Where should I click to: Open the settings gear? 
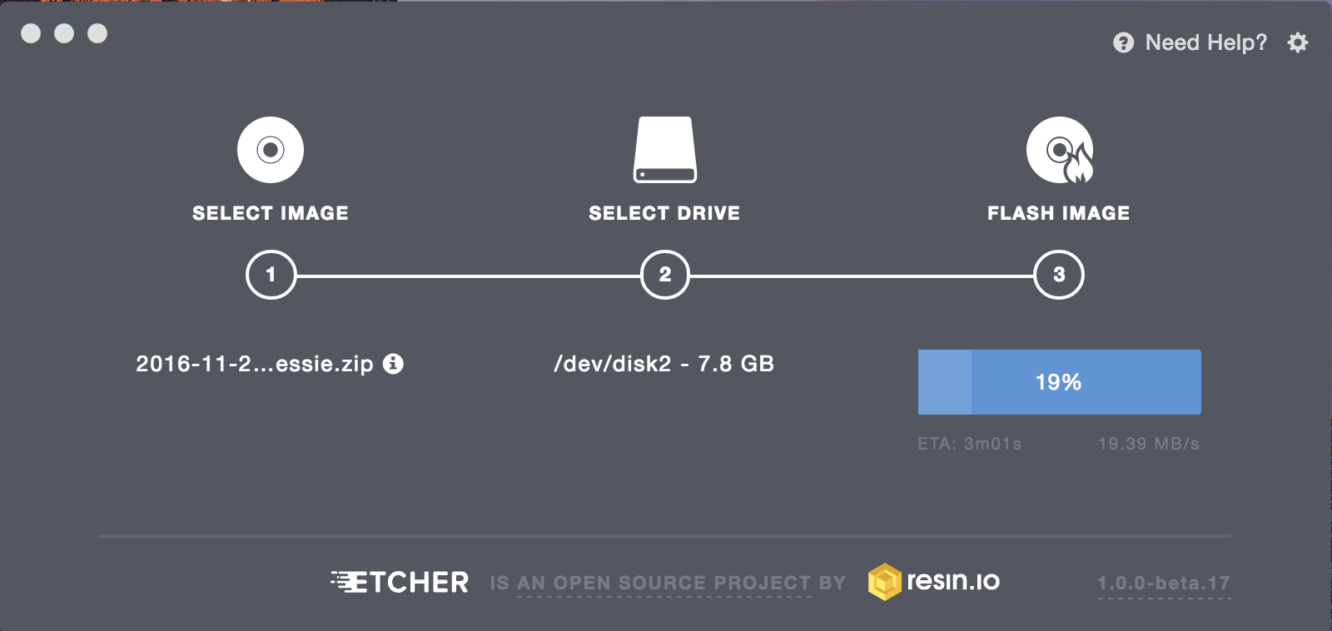[1297, 42]
